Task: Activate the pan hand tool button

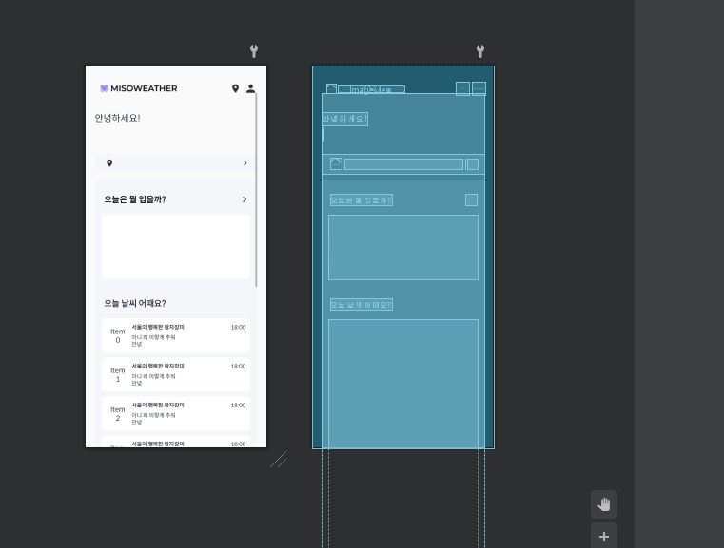Action: [x=603, y=504]
